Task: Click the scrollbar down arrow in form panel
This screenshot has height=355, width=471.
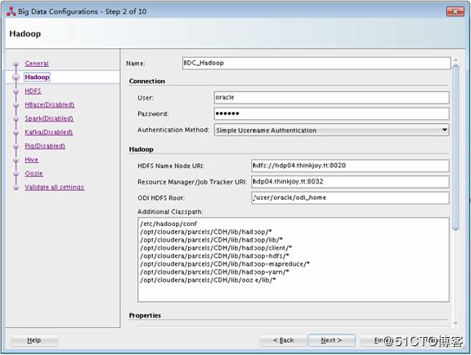Action: [455, 323]
